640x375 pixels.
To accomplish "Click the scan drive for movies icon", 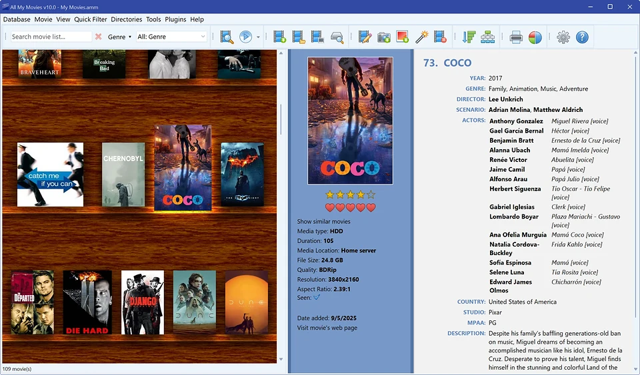I will (x=337, y=37).
